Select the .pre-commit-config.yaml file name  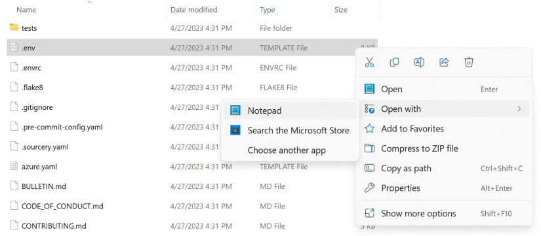pyautogui.click(x=62, y=127)
